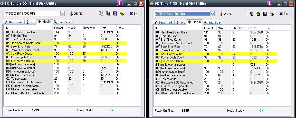Screen dimensions: 296x118
Task: Click thermometer icon showing 23 °C
Action: tap(221, 14)
